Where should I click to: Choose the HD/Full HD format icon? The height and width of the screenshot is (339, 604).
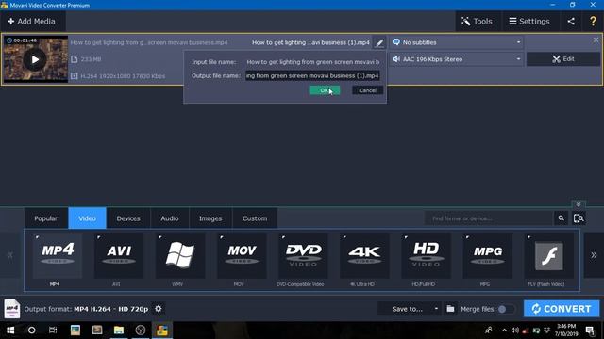coord(426,255)
